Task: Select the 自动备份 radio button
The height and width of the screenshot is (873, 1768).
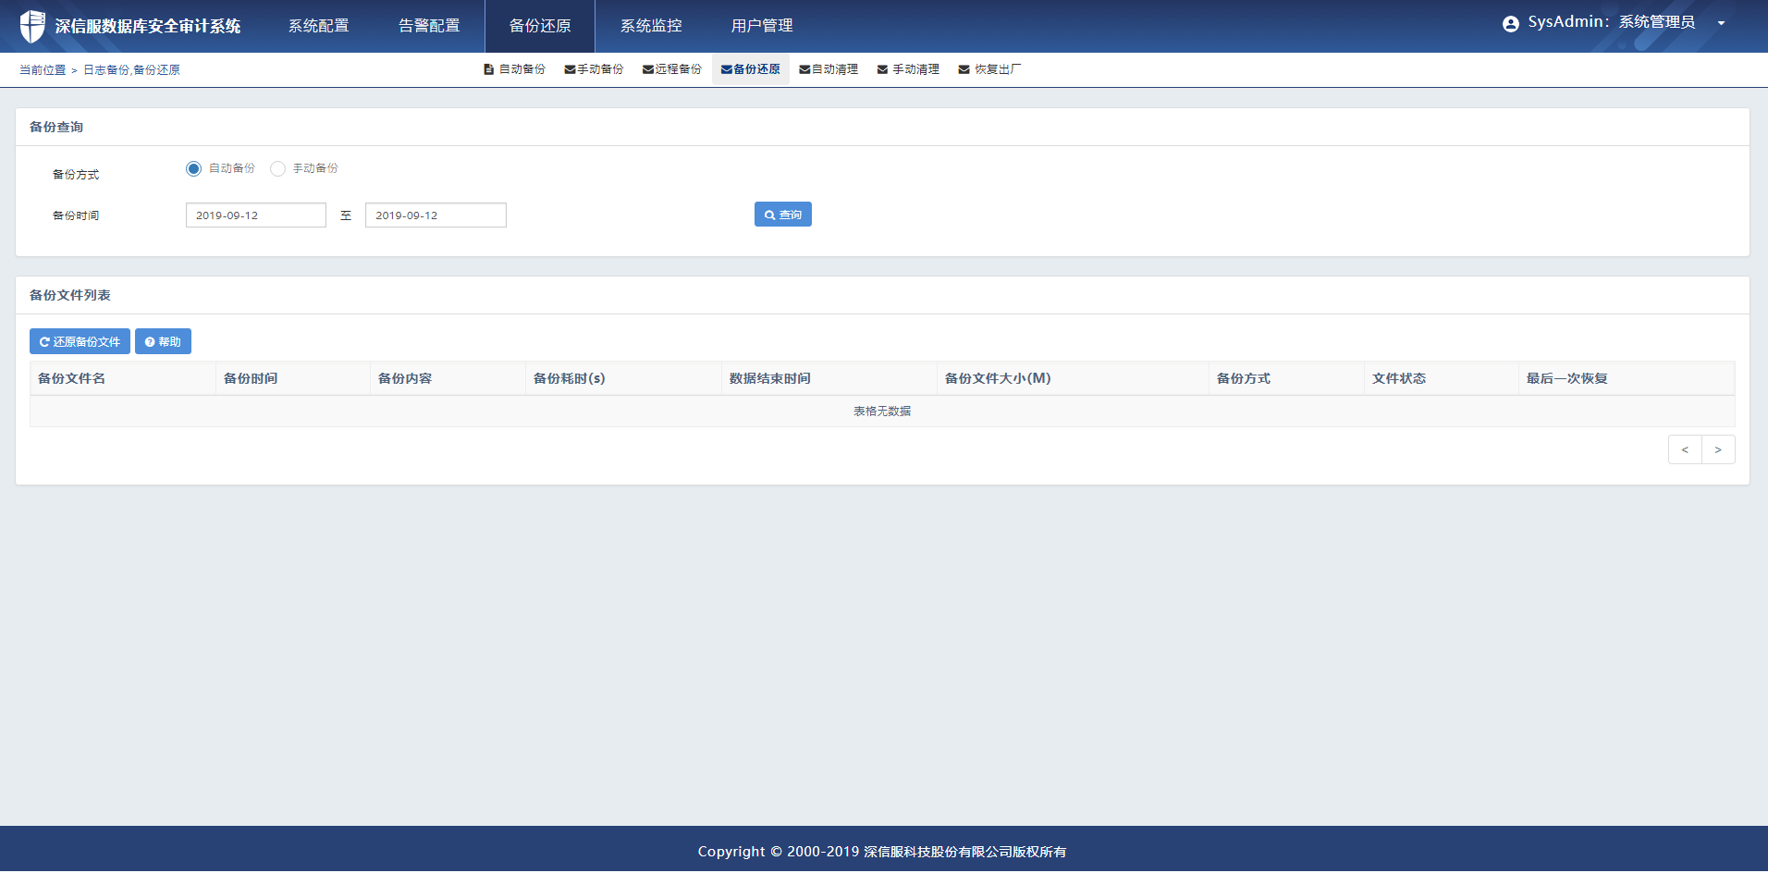Action: pyautogui.click(x=193, y=168)
